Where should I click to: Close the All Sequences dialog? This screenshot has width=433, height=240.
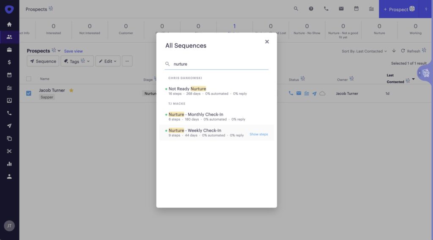[267, 41]
